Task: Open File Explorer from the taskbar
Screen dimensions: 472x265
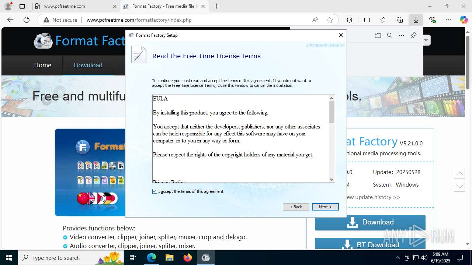Action: 170,258
